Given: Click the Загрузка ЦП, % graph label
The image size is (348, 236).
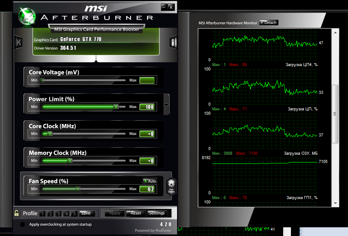Looking at the screenshot, I should 302,109.
